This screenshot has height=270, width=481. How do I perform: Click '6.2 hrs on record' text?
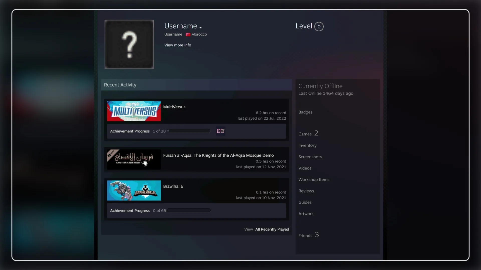(271, 113)
